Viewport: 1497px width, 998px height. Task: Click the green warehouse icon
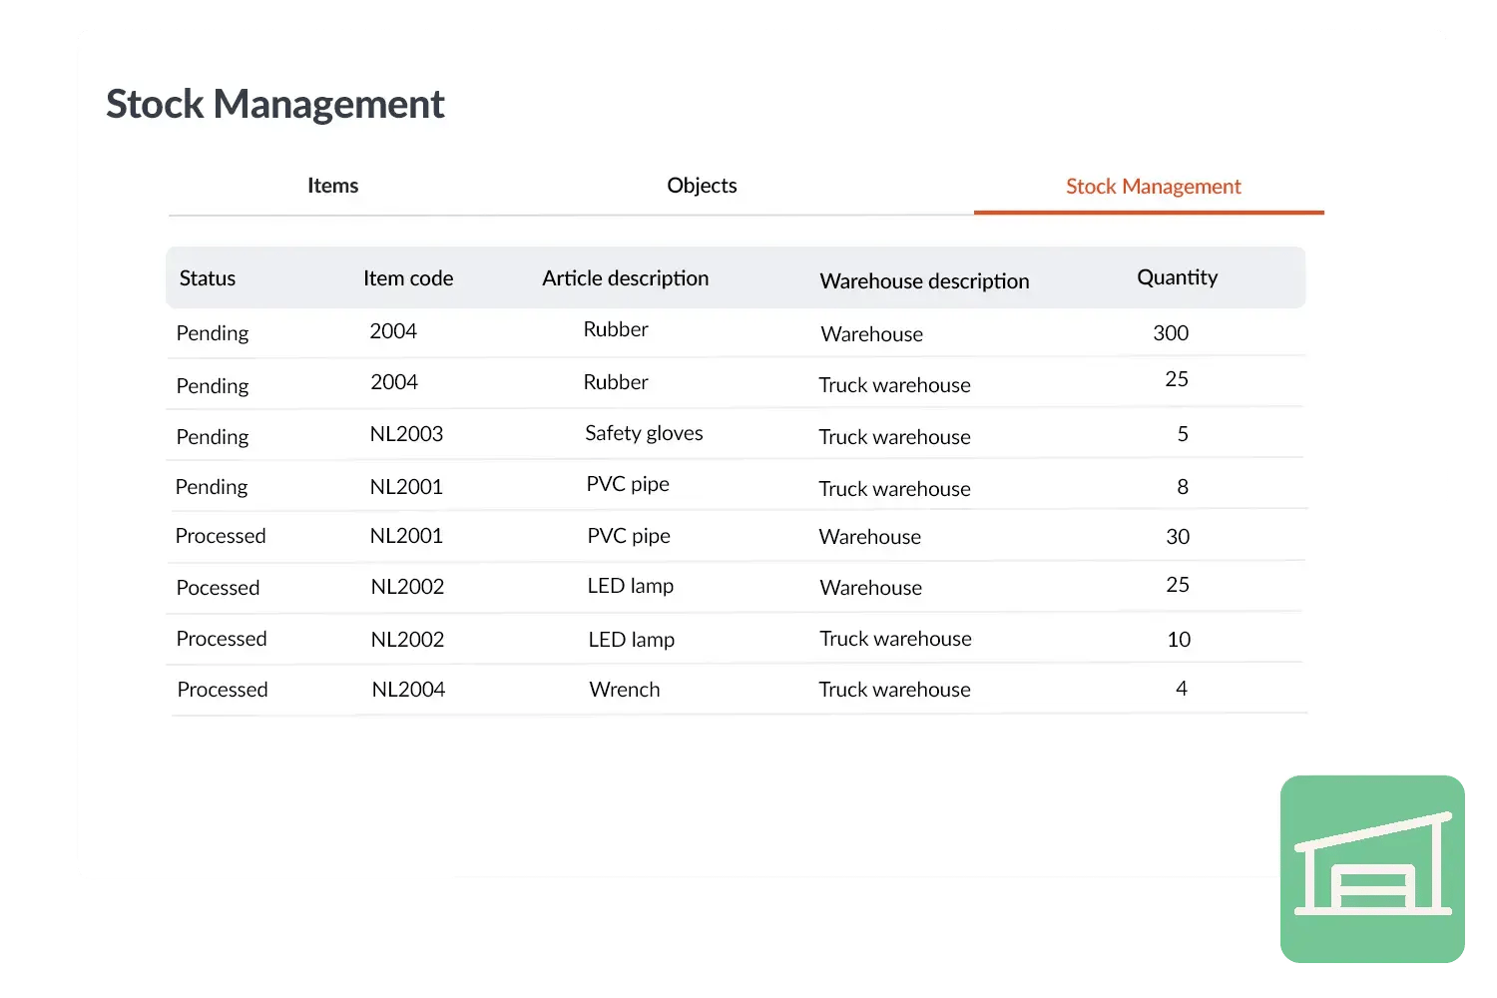1372,868
